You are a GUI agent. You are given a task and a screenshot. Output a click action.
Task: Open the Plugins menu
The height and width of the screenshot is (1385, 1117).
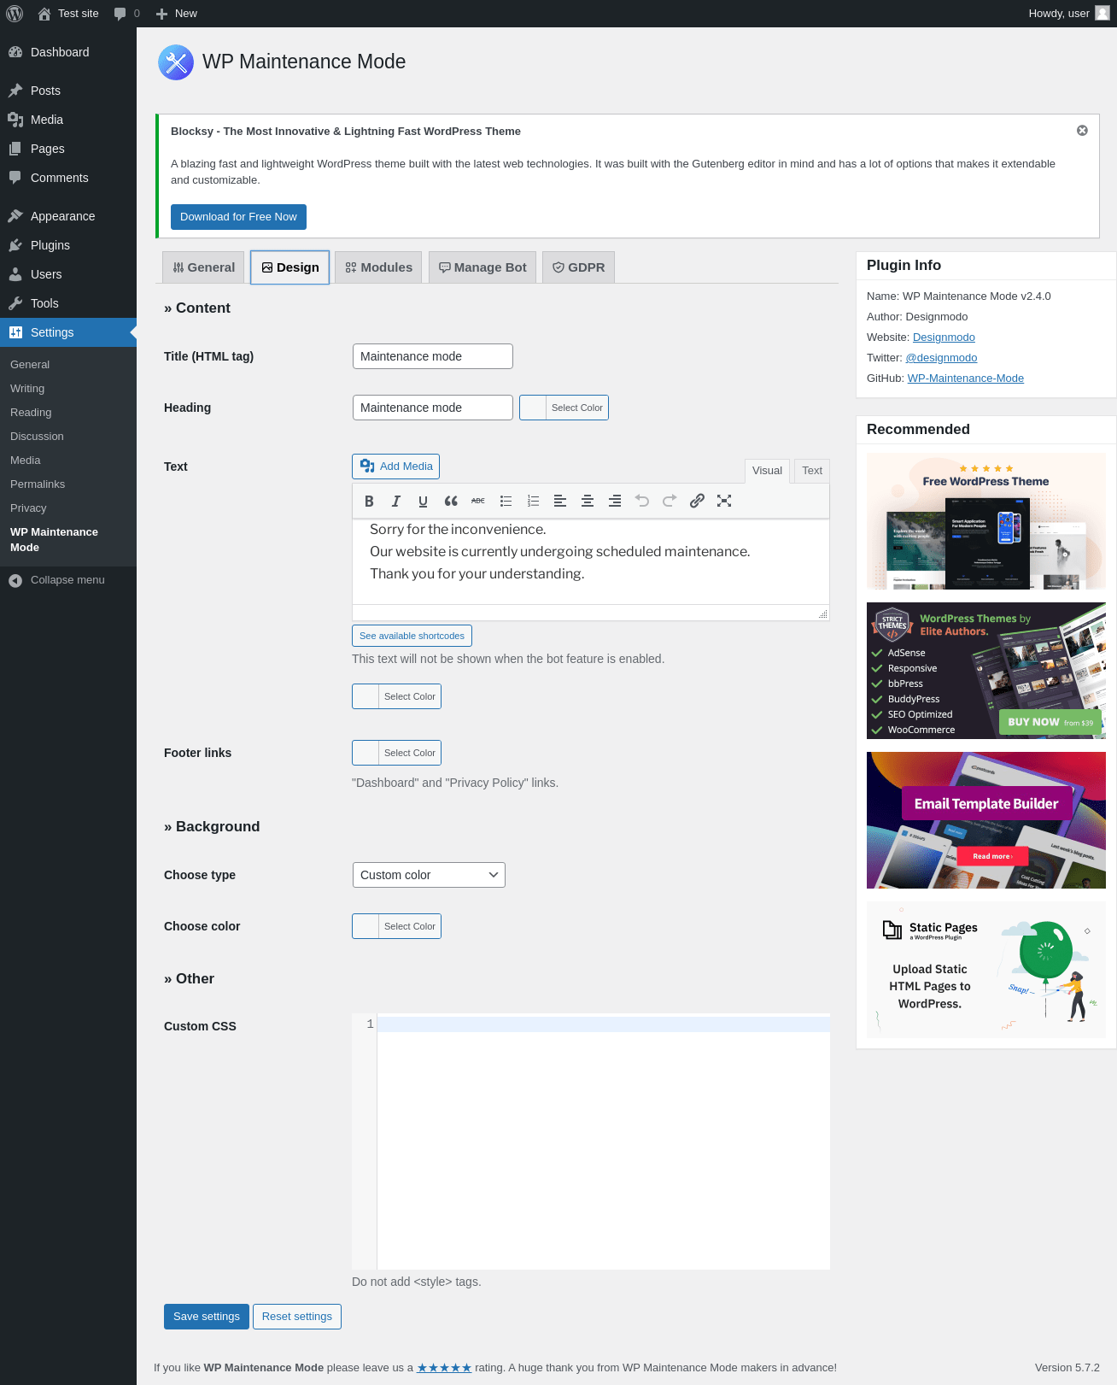click(68, 245)
